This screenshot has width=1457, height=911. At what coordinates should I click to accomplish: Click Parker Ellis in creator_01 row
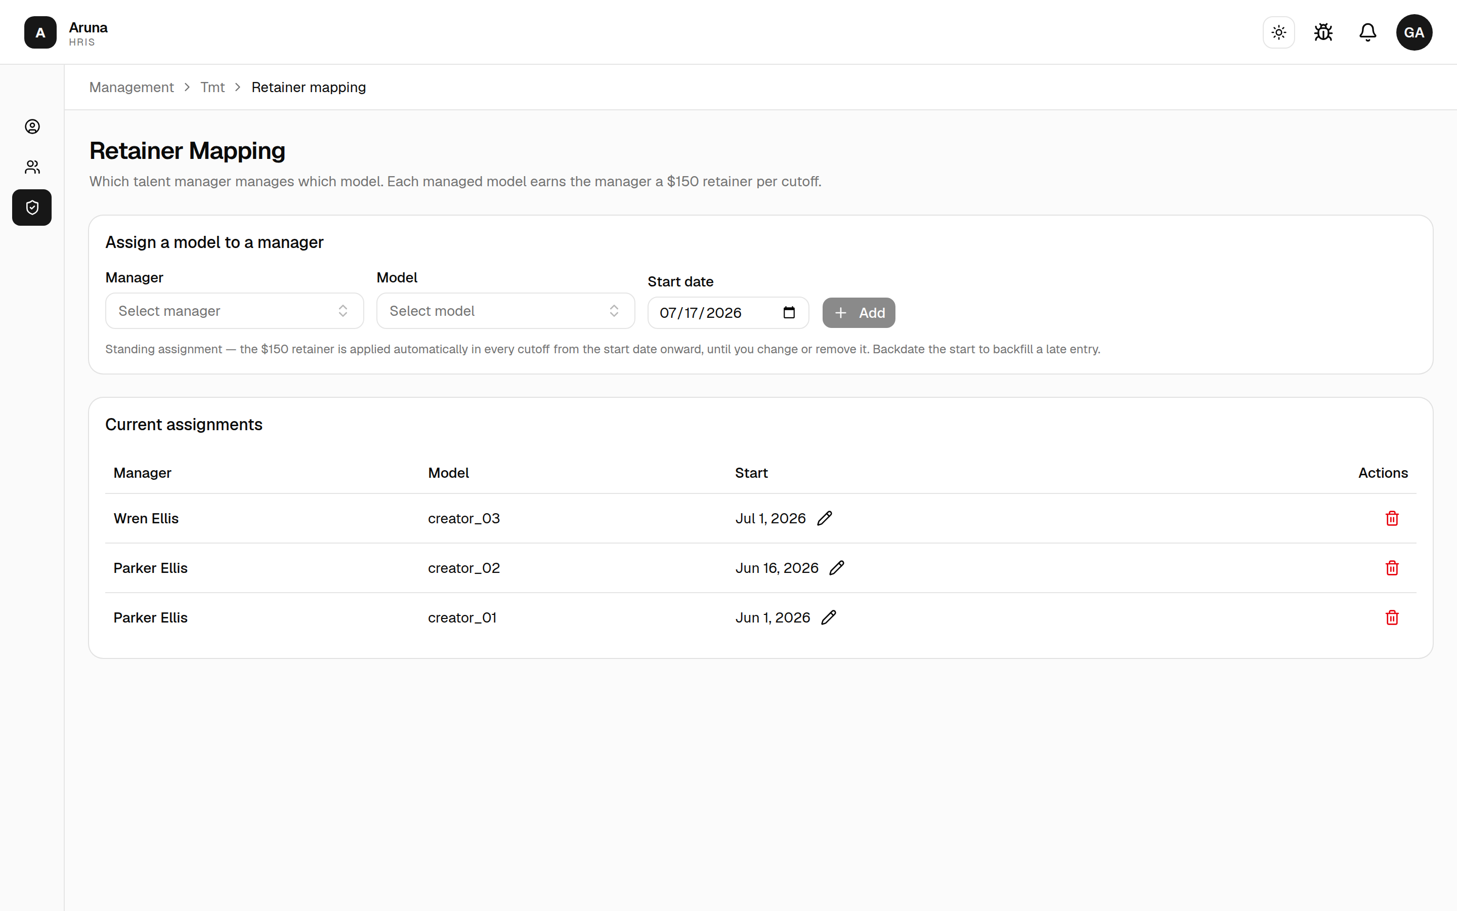coord(151,617)
